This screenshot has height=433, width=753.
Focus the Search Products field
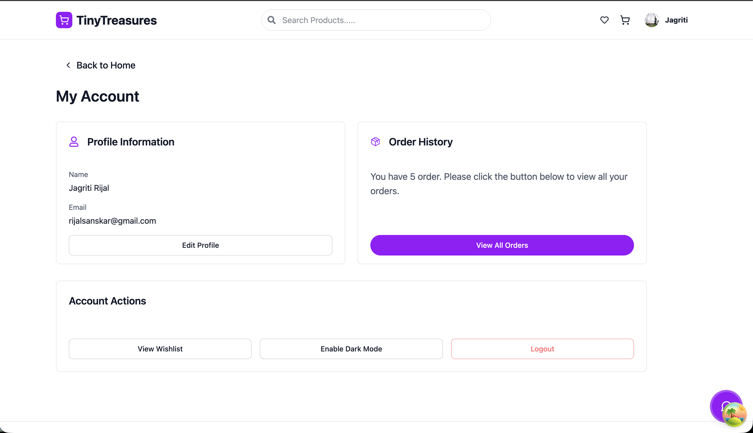click(376, 20)
